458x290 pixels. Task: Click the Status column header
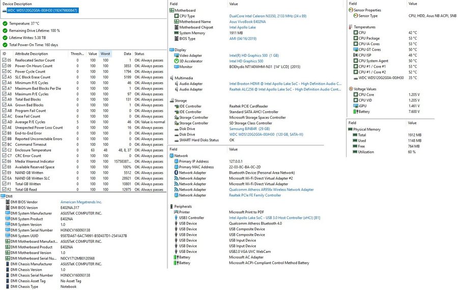point(139,53)
